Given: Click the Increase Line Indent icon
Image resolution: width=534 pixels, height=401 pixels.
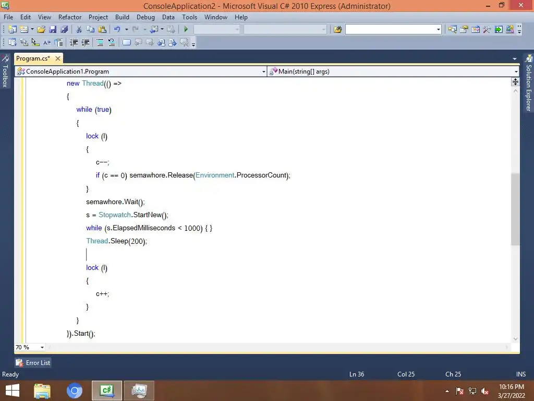Looking at the screenshot, I should (85, 43).
